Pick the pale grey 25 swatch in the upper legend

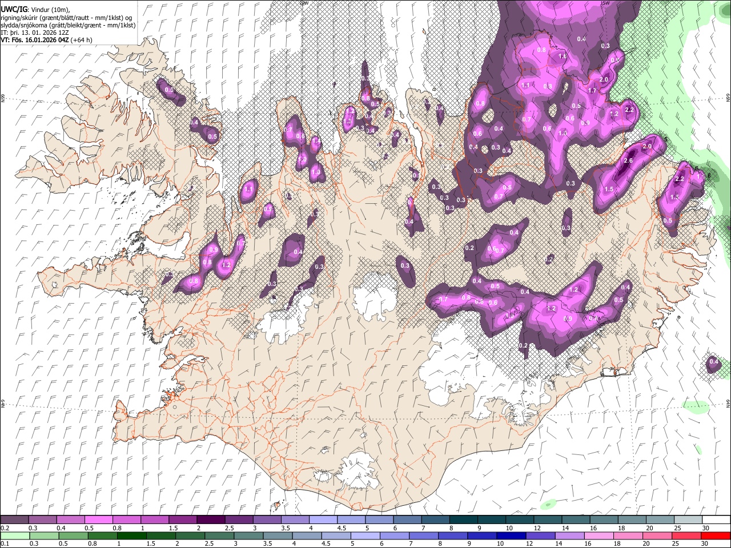click(x=688, y=520)
